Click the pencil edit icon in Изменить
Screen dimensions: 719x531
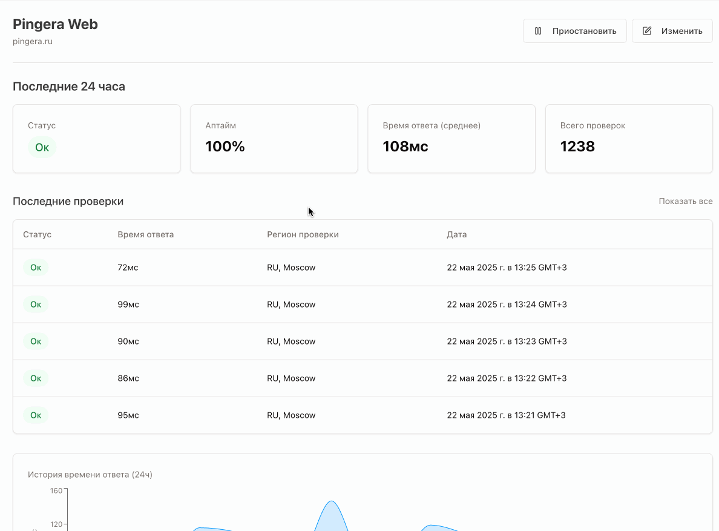coord(647,31)
